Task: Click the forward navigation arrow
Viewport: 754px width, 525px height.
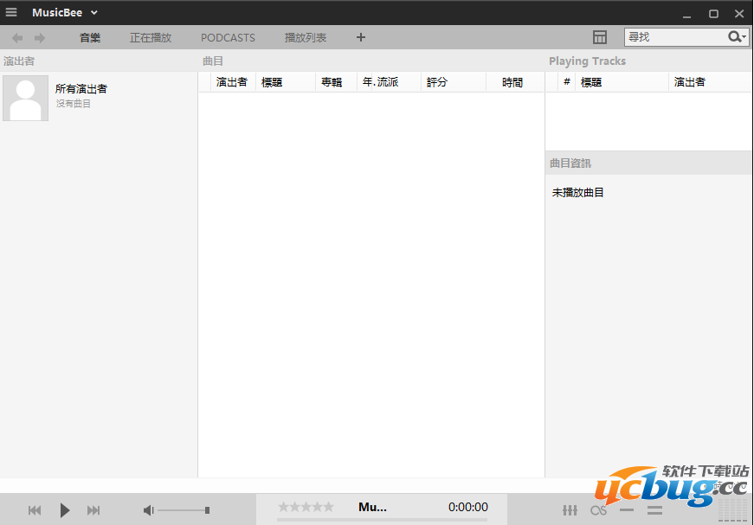Action: pyautogui.click(x=40, y=38)
